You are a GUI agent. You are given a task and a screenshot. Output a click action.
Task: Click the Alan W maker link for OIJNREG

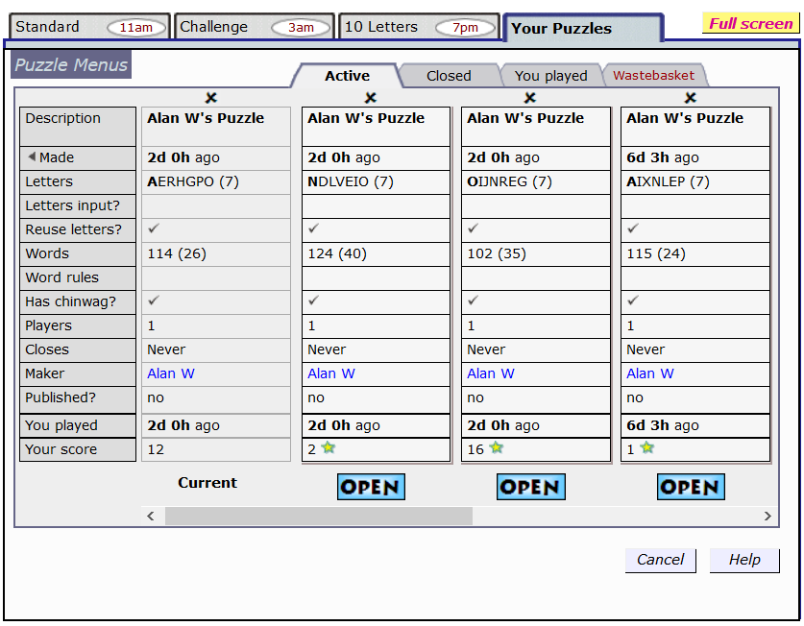[x=490, y=373]
